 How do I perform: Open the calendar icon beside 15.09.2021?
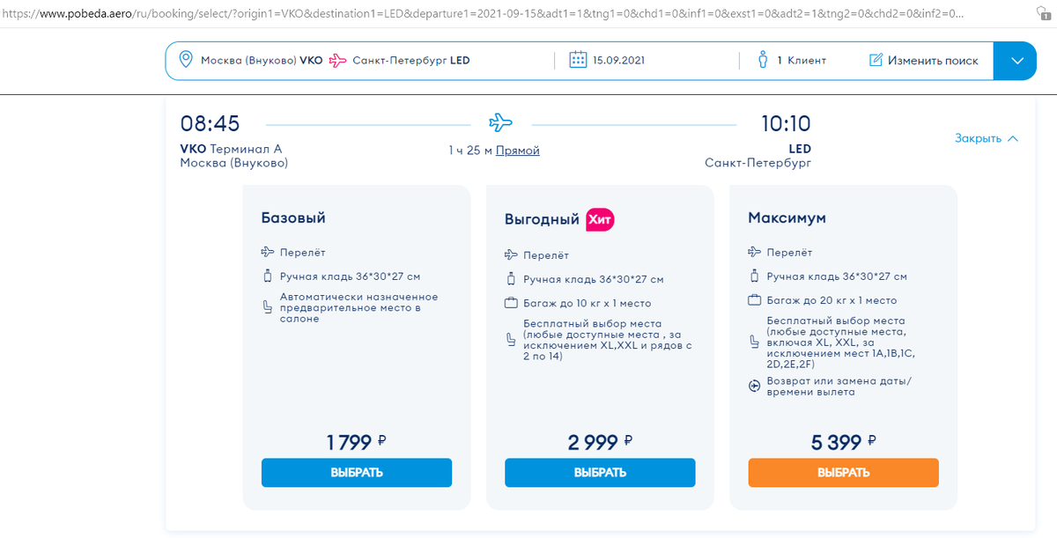tap(578, 60)
